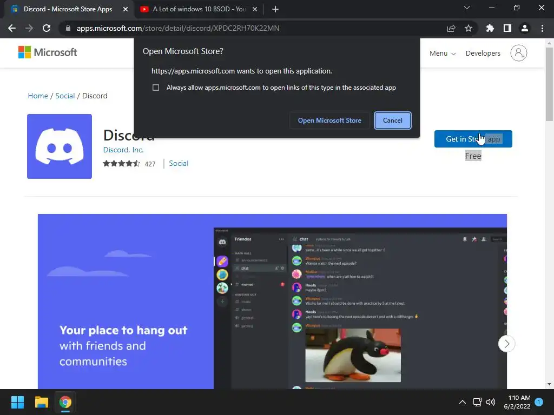554x415 pixels.
Task: Open the Social breadcrumb link
Action: coord(65,96)
